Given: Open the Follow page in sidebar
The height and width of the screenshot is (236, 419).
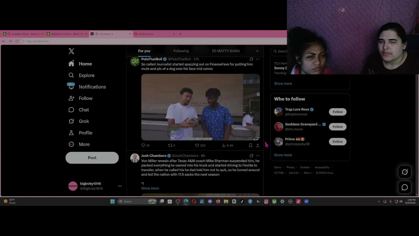Looking at the screenshot, I should (81, 98).
